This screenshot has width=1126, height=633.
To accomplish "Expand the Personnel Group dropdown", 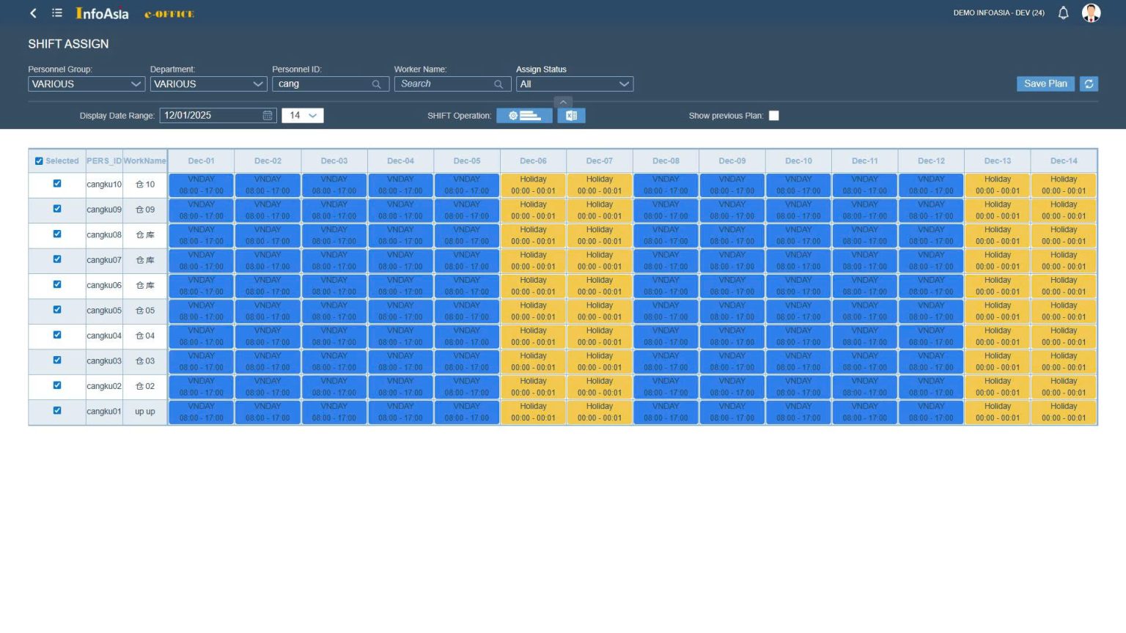I will (87, 84).
